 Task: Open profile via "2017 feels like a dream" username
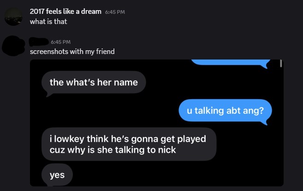point(65,12)
